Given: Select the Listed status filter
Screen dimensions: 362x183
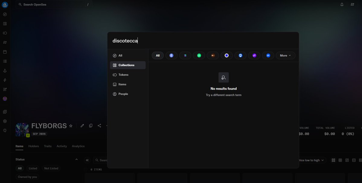Looking at the screenshot, I should click(x=33, y=168).
